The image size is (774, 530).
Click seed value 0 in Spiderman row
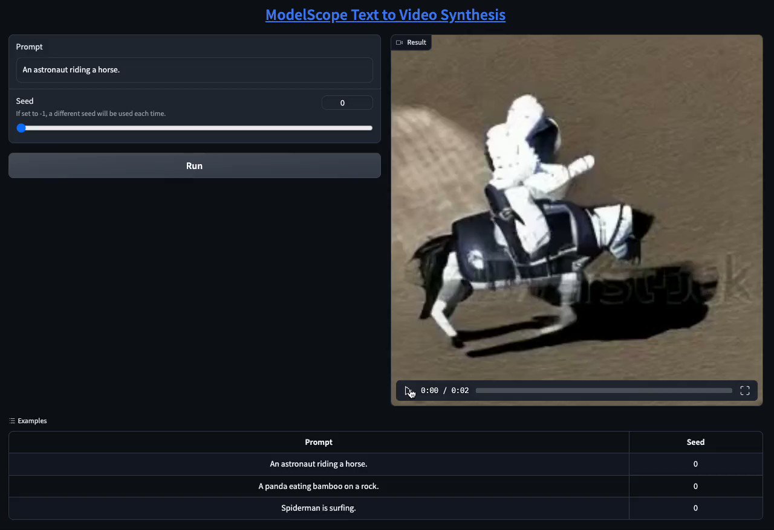tap(695, 508)
